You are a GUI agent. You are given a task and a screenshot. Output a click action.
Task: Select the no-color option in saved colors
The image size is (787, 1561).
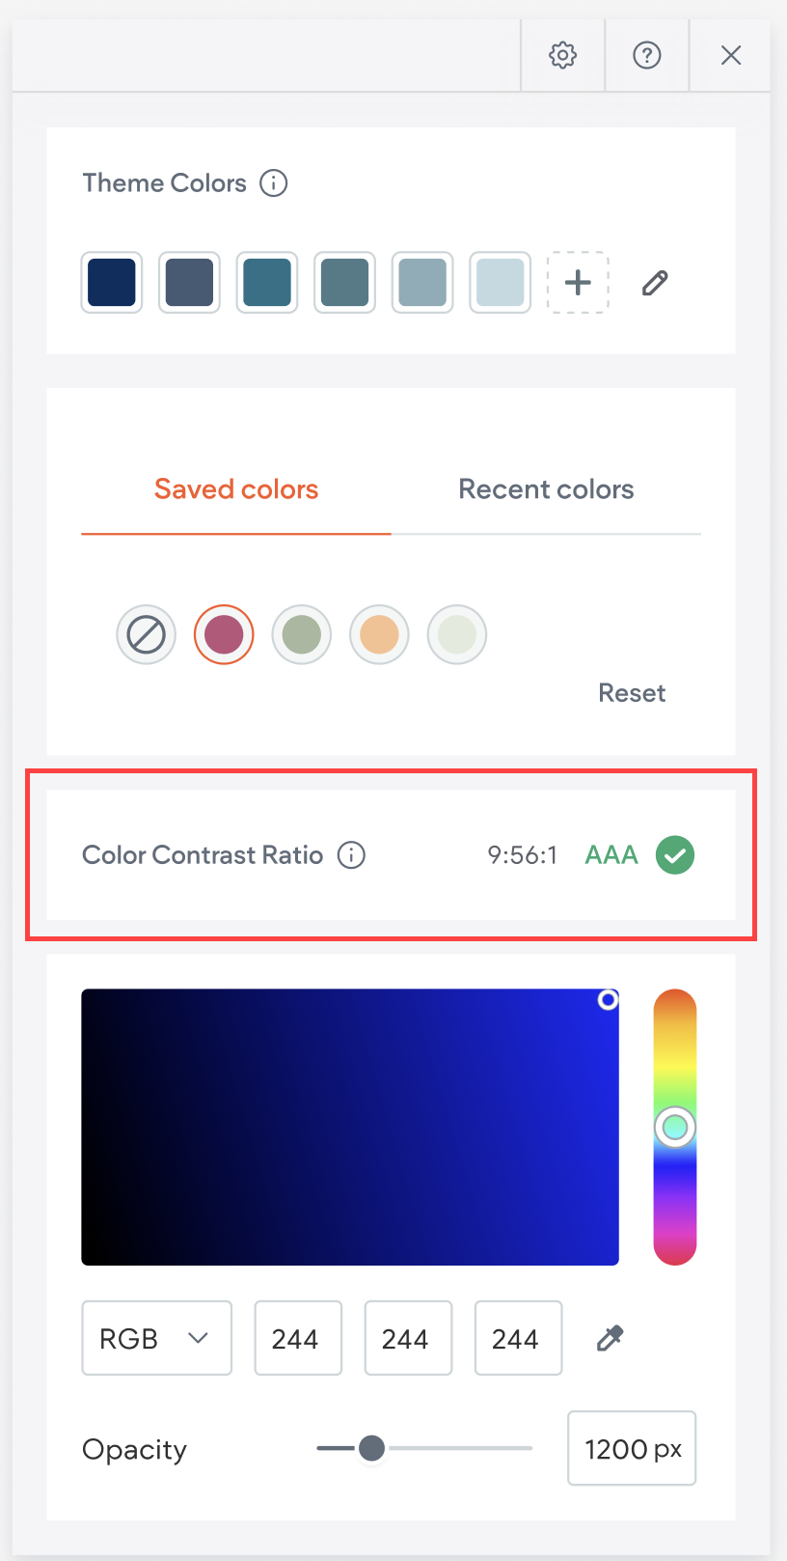coord(146,634)
